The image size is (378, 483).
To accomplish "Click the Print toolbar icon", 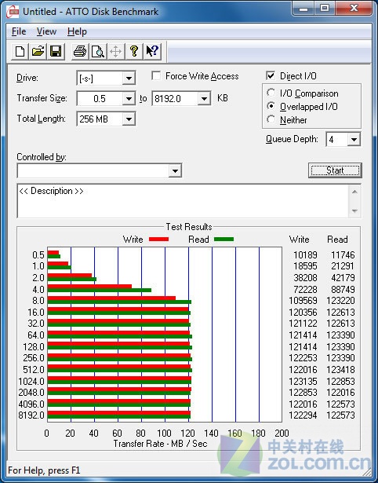I will pos(80,51).
